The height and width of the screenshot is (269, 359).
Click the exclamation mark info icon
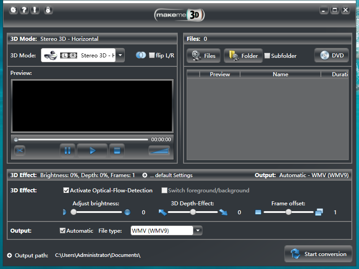35,10
